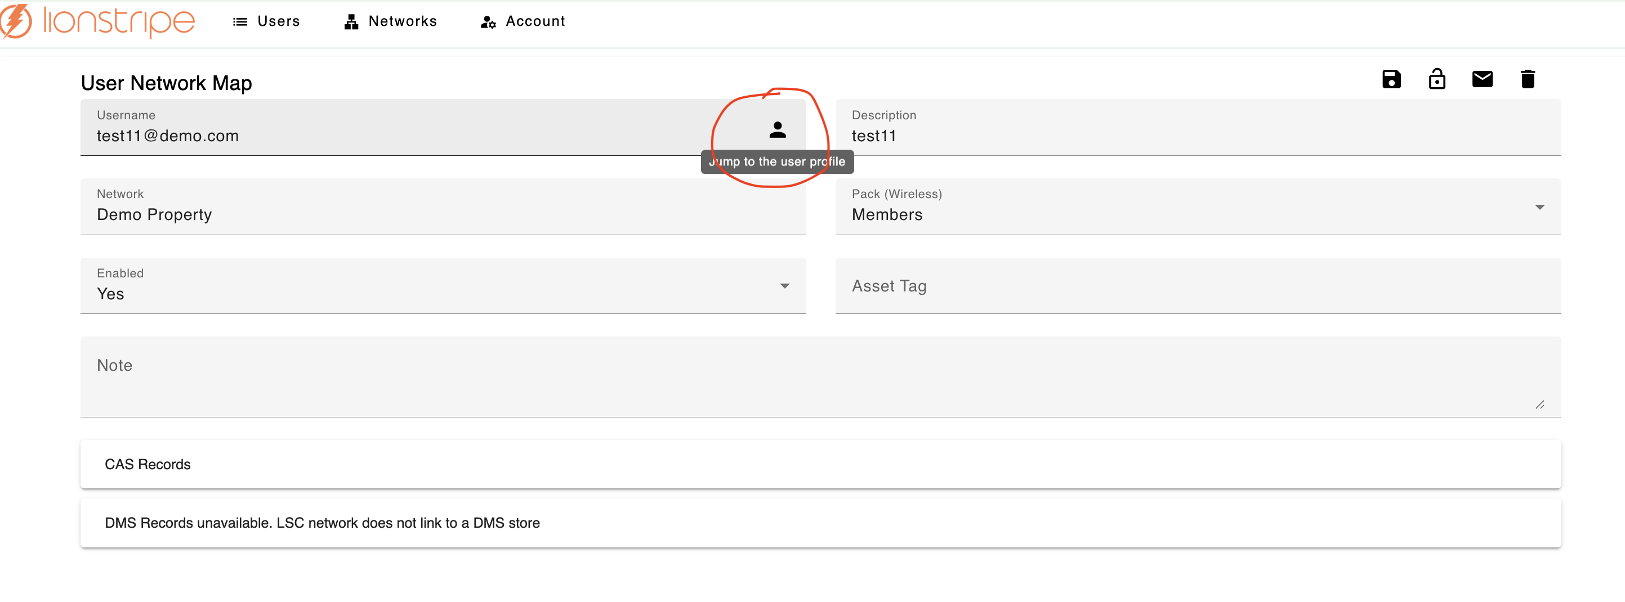The image size is (1625, 602).
Task: Click the Users list icon
Action: tap(240, 22)
